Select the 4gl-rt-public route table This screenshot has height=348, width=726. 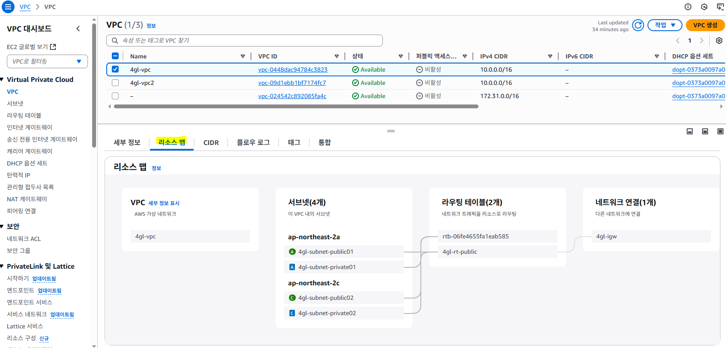tap(498, 252)
